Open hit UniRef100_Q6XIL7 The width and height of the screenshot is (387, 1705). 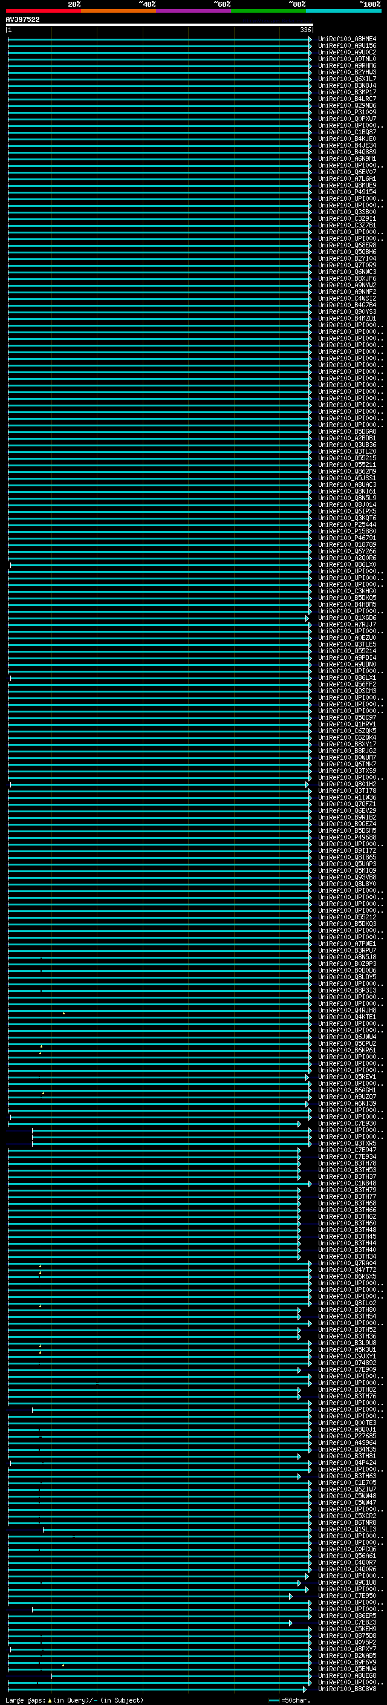[x=347, y=79]
